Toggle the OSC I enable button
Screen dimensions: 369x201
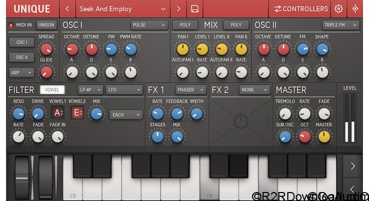pyautogui.click(x=22, y=42)
